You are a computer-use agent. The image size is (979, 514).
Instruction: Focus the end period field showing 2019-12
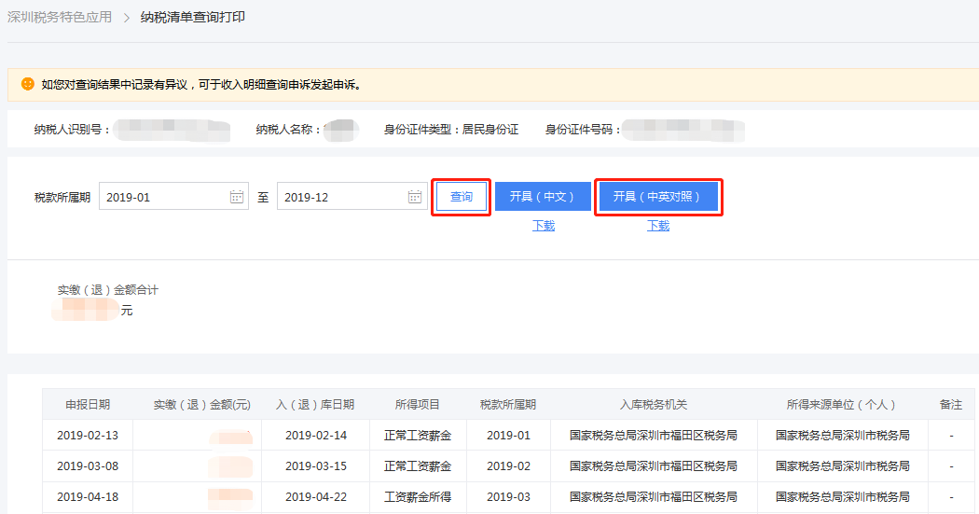click(x=341, y=197)
